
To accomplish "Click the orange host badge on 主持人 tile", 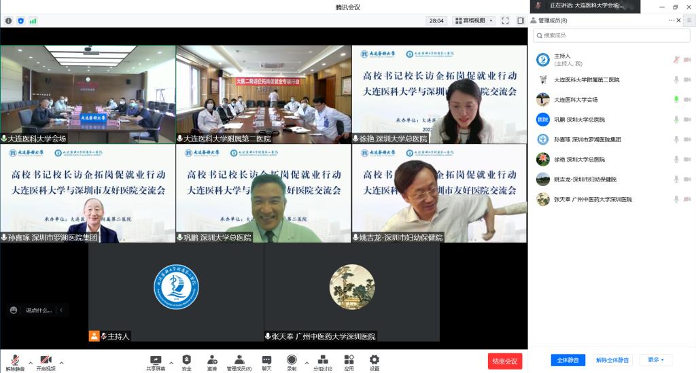I will click(94, 336).
